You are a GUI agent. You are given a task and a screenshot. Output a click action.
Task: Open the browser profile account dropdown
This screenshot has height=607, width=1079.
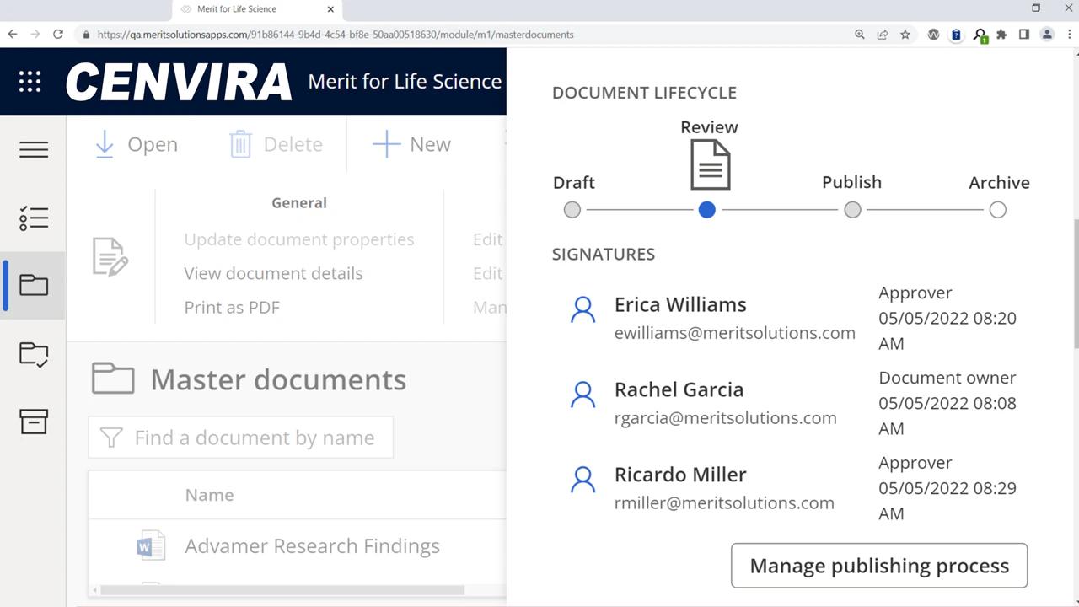[x=1047, y=35]
